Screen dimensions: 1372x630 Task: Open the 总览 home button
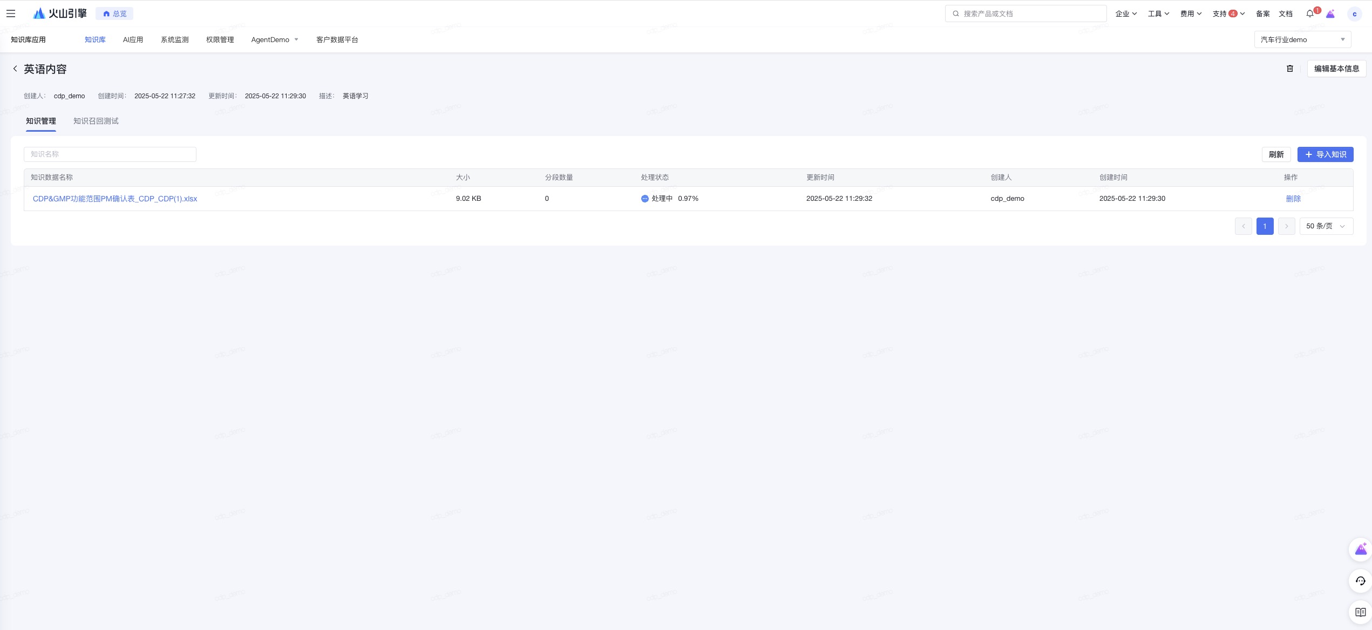tap(114, 13)
